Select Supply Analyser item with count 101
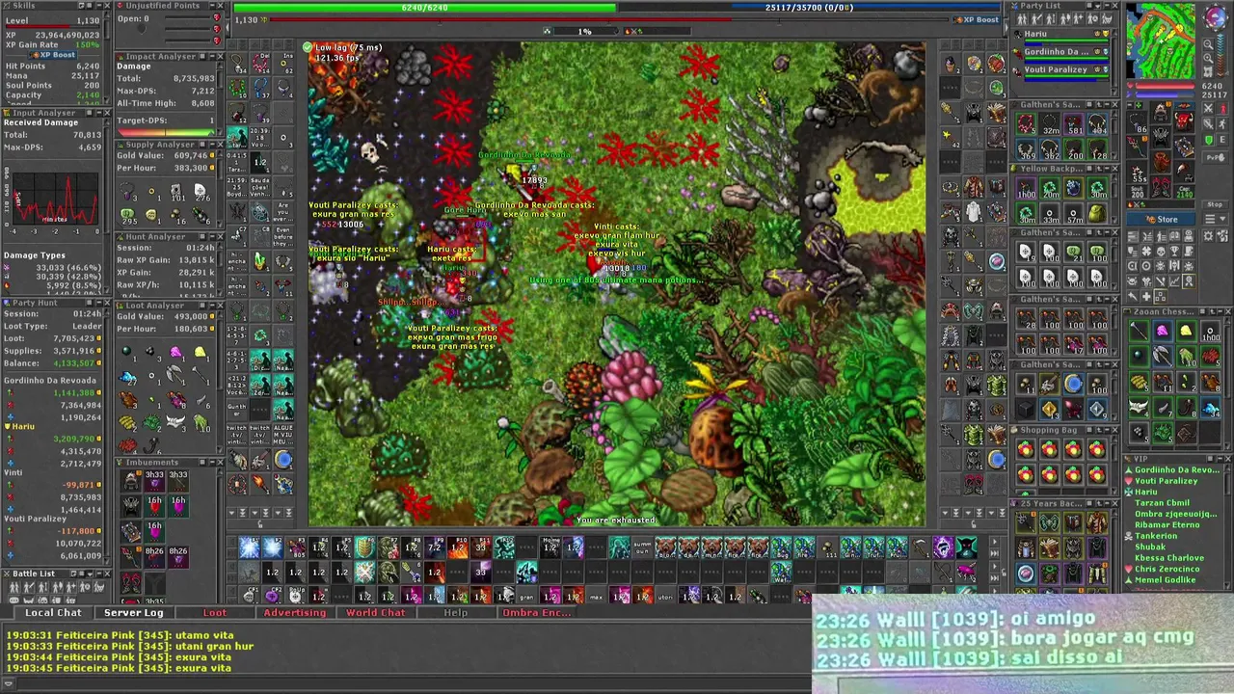The image size is (1234, 694). [x=176, y=191]
